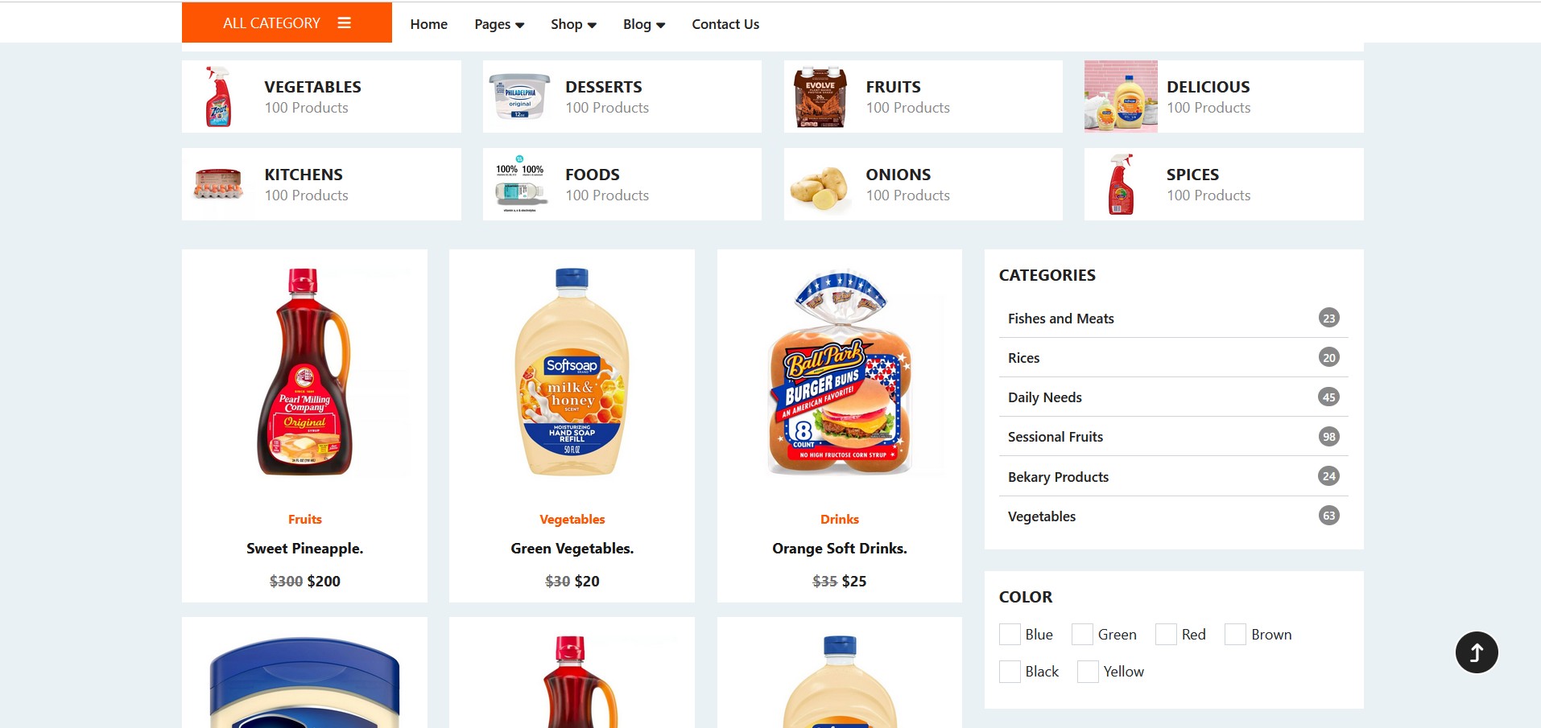
Task: Open the Fruits Evolve drink pack icon
Action: (820, 97)
